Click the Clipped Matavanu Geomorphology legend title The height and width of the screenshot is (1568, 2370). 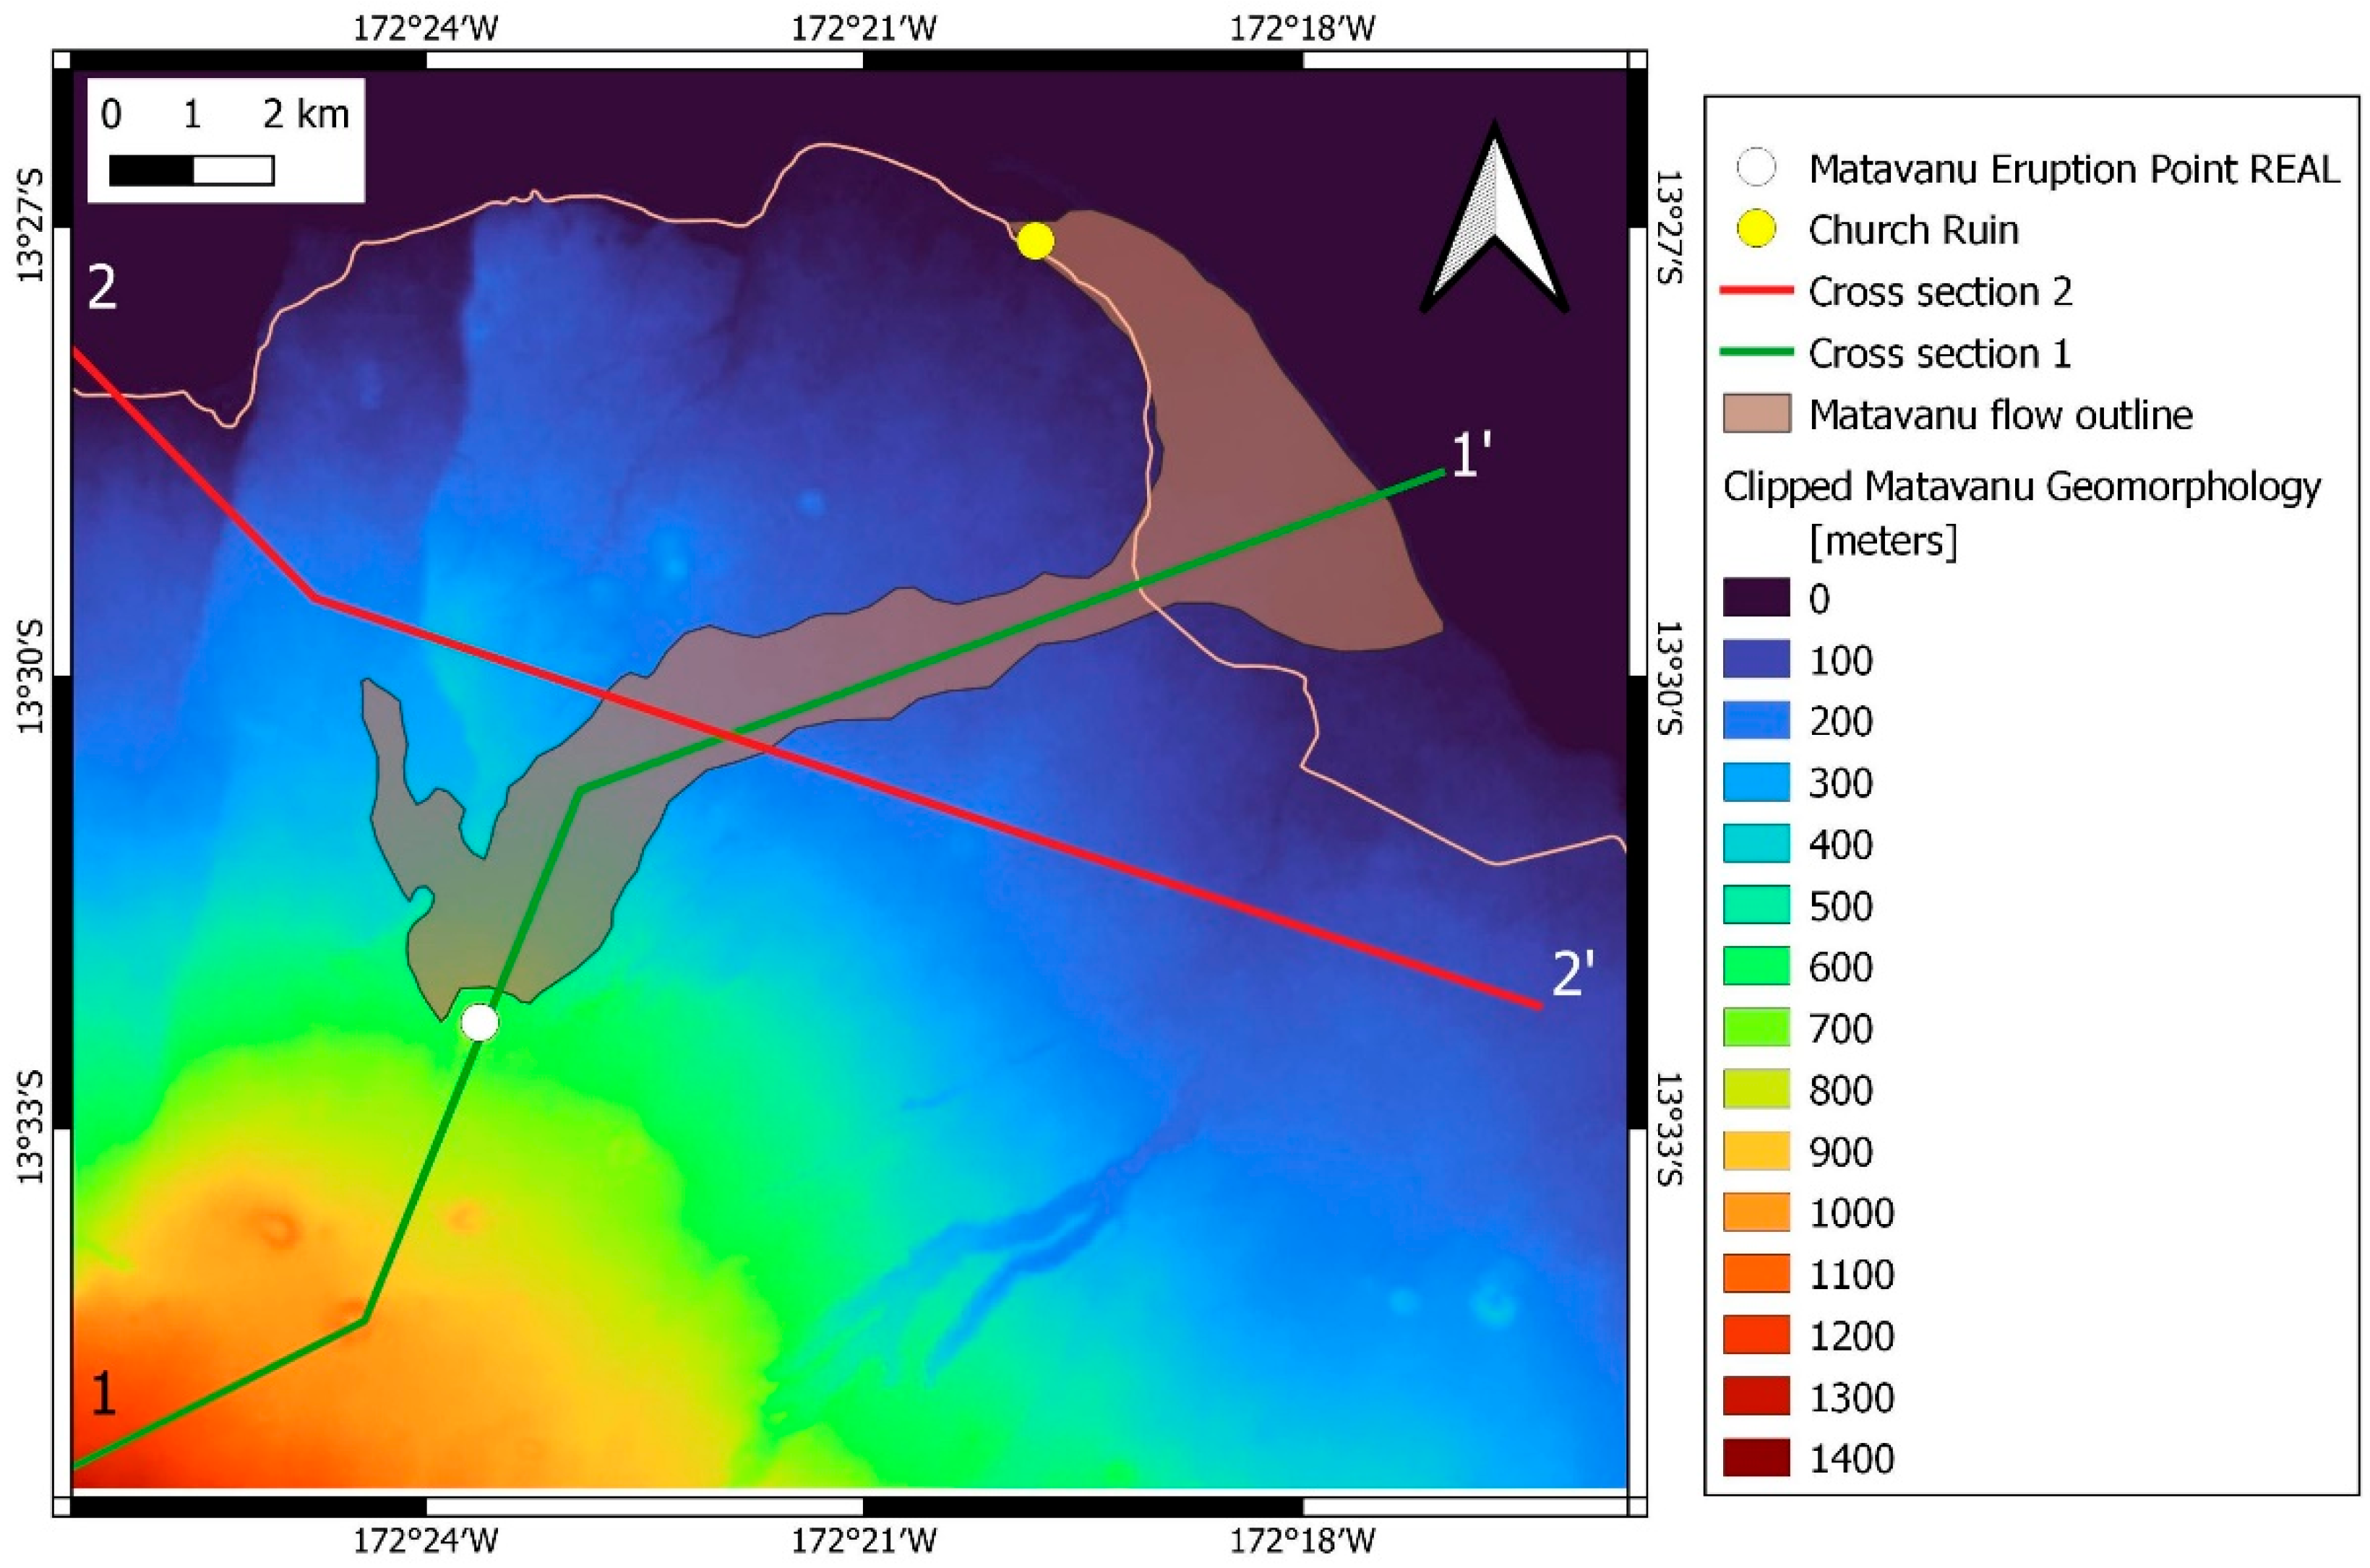tap(2021, 487)
